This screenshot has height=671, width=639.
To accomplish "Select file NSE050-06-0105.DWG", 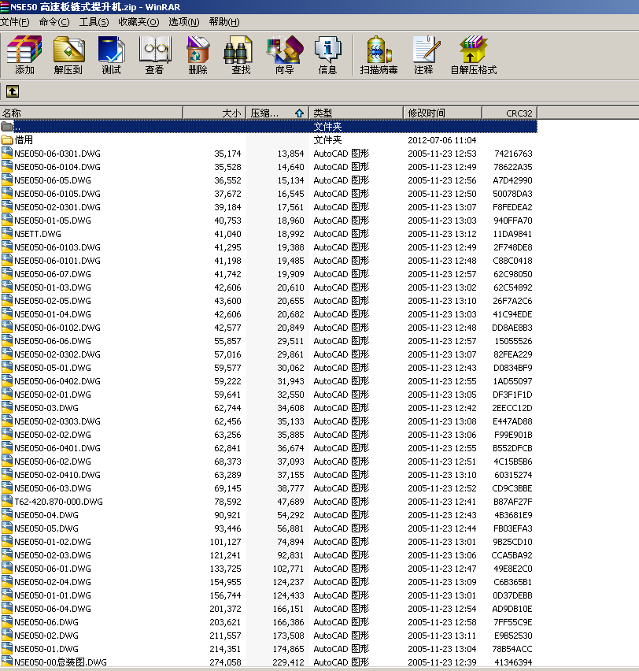I will pos(57,194).
